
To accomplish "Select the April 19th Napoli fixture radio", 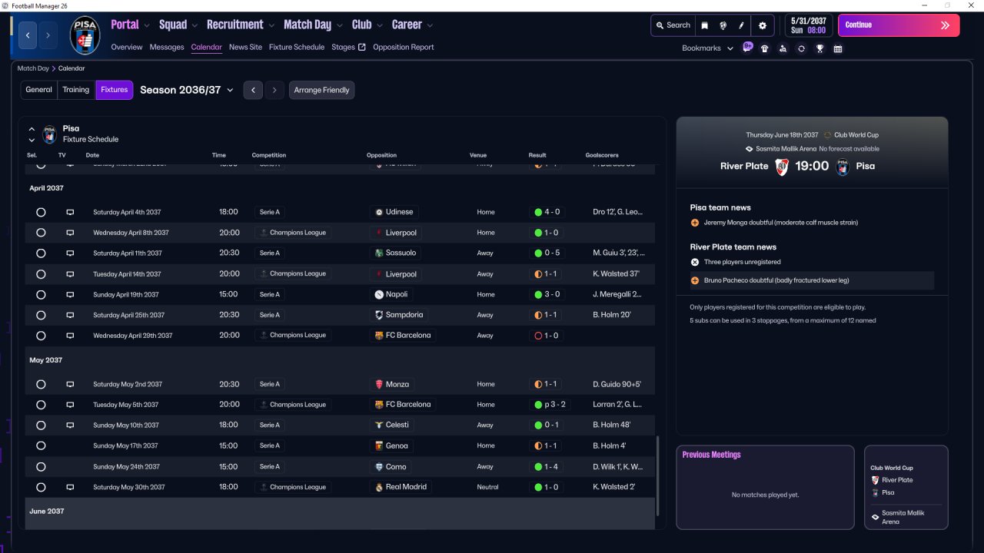I will pos(41,294).
